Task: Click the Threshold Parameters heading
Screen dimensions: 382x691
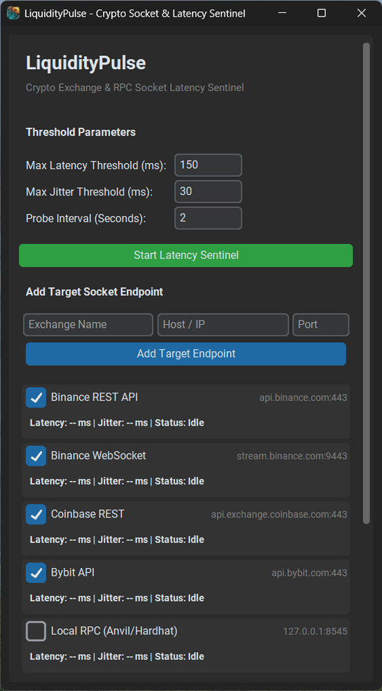Action: tap(81, 132)
